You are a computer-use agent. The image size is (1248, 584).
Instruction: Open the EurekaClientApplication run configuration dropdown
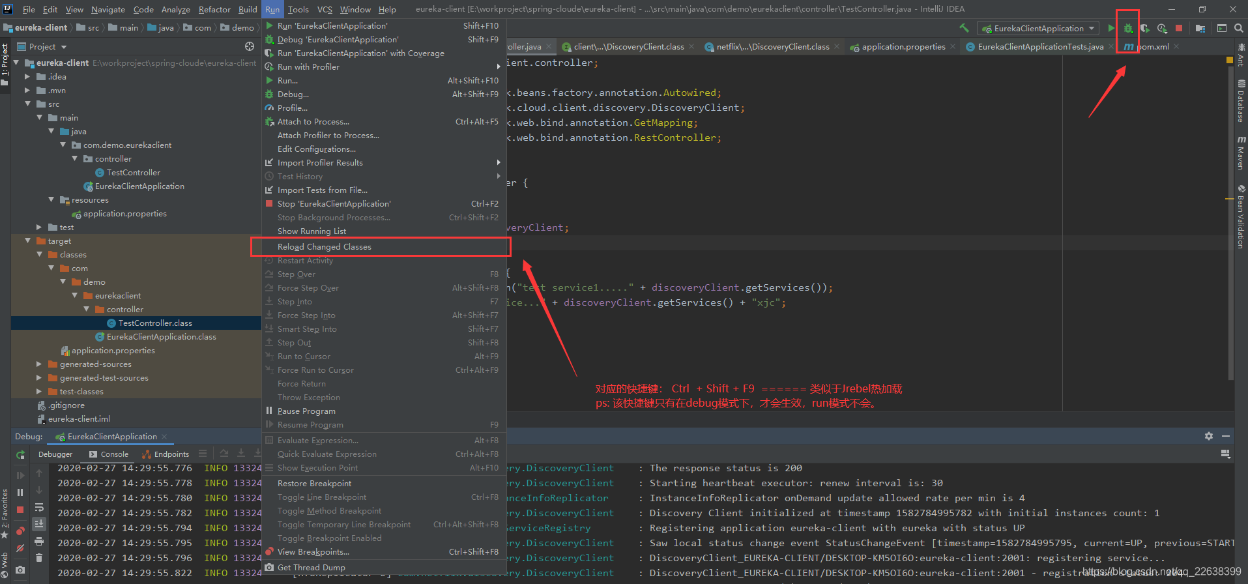pyautogui.click(x=1039, y=28)
